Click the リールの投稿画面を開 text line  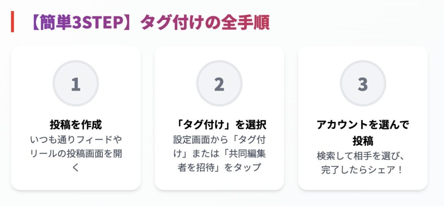click(75, 154)
